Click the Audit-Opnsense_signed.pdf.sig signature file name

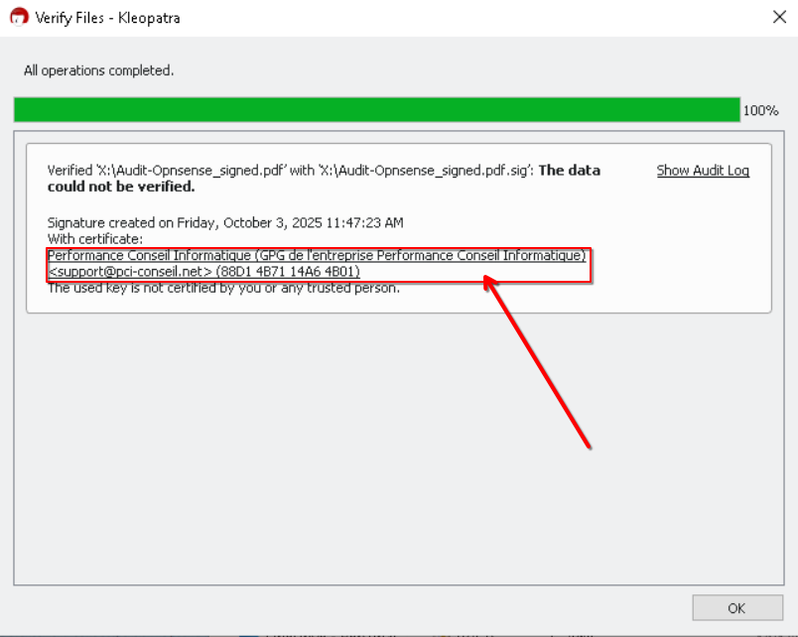(x=423, y=171)
